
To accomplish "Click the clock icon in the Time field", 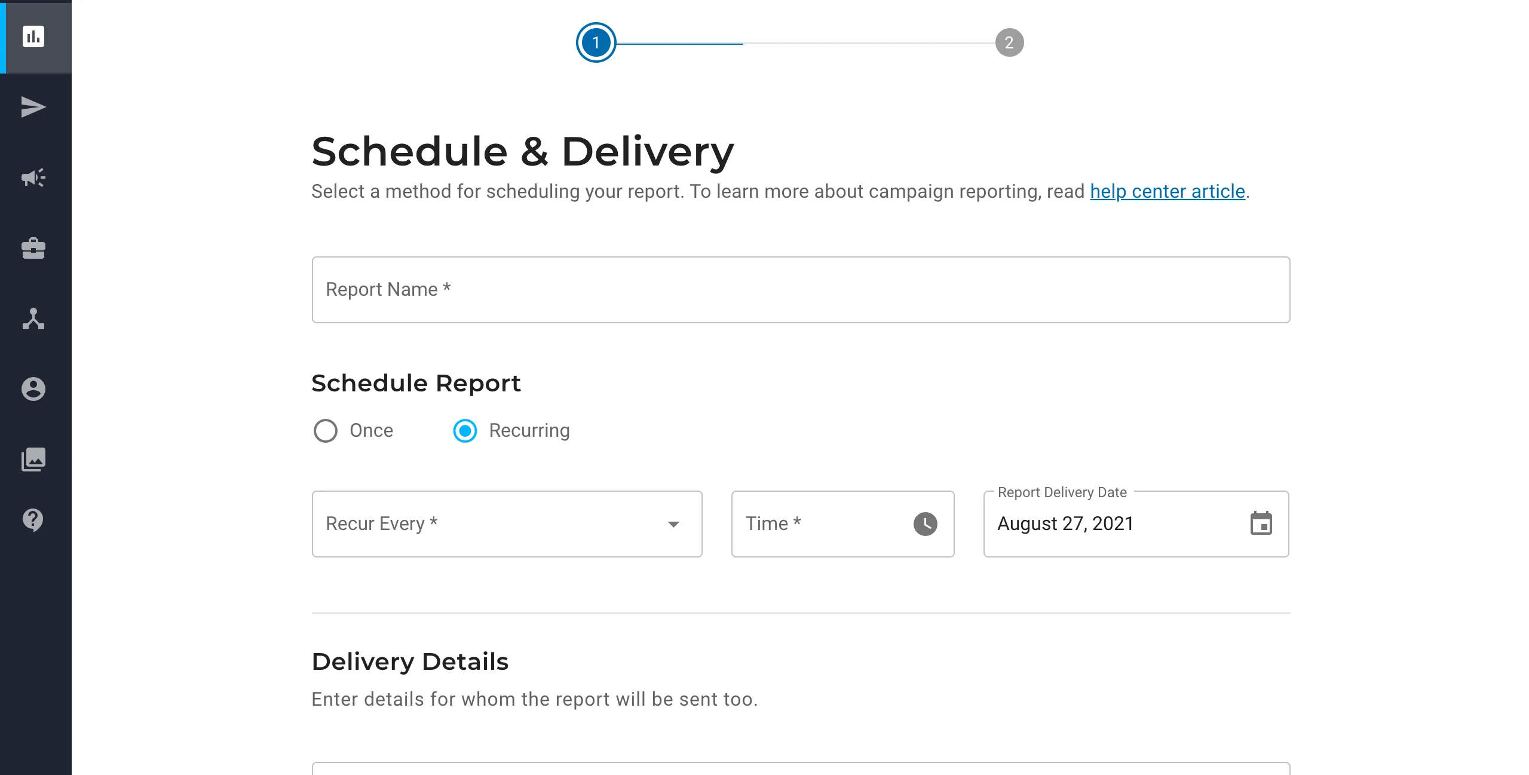I will (x=925, y=524).
